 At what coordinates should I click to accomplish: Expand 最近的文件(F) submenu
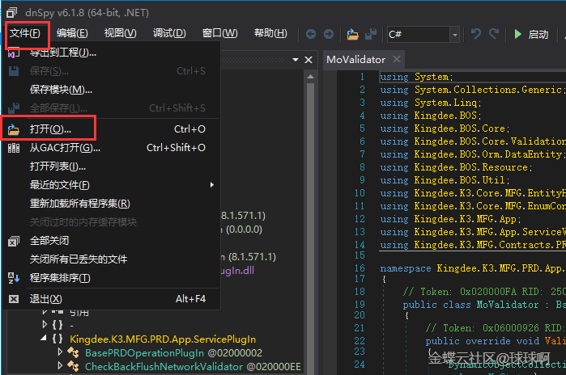point(112,185)
